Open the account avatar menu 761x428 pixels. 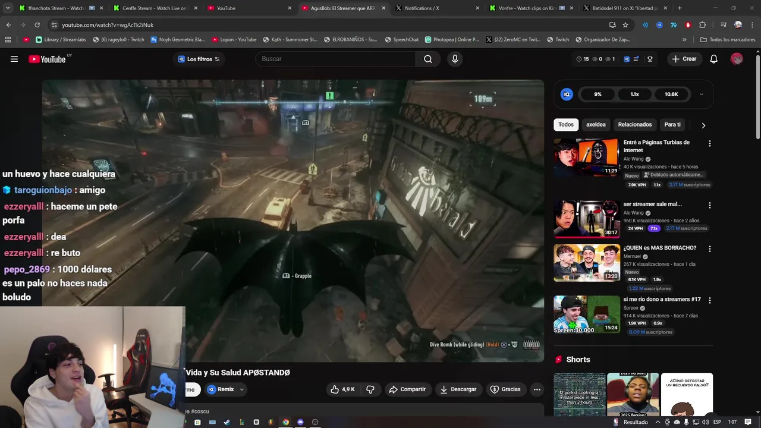(737, 59)
